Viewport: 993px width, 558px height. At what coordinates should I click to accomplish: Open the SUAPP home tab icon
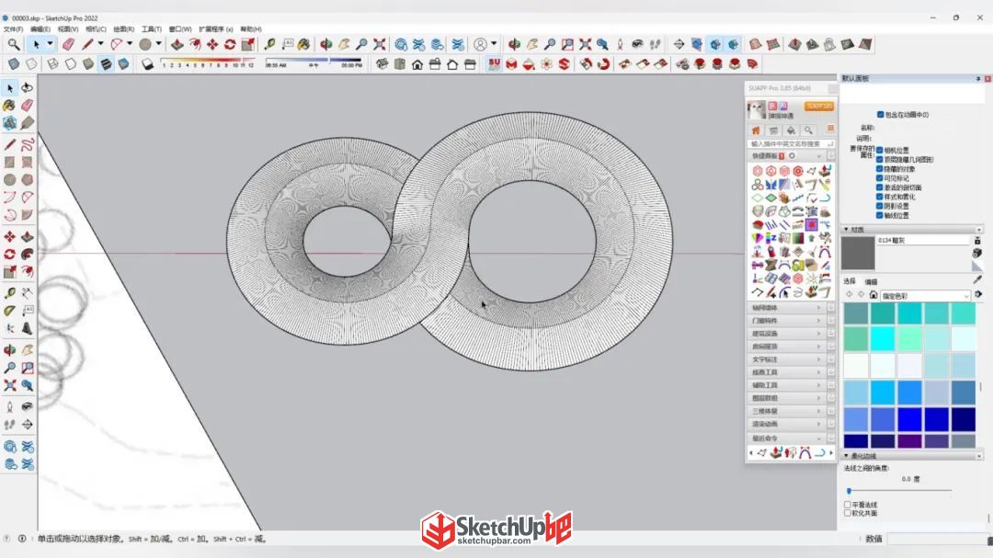756,130
